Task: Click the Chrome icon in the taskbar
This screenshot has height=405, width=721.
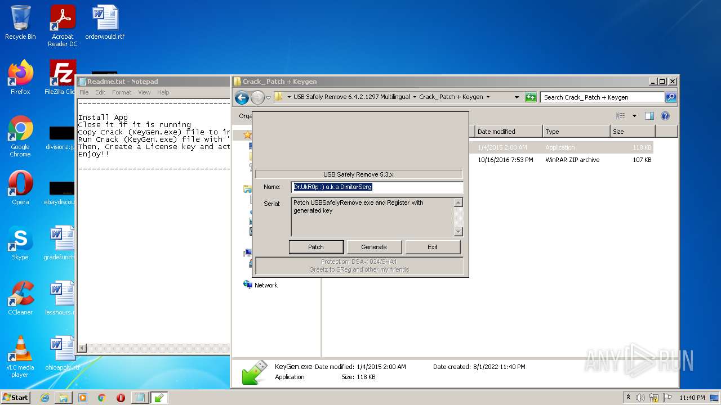Action: [x=101, y=398]
